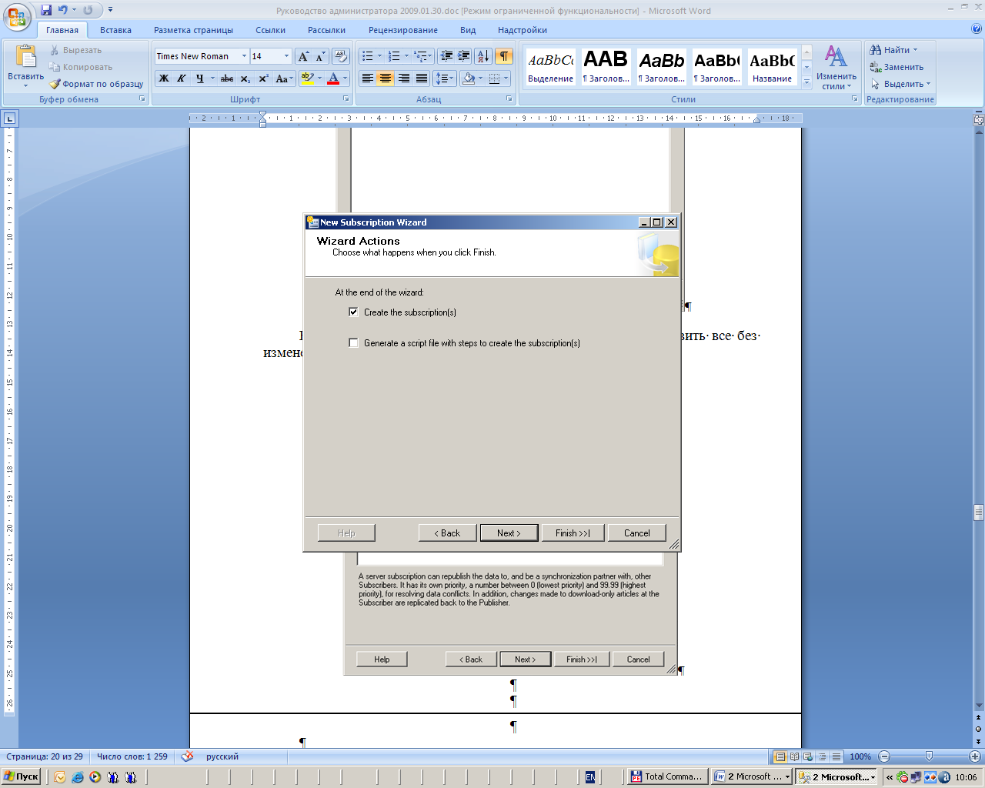Screen dimensions: 985x788
Task: Justify paragraph text
Action: (x=422, y=78)
